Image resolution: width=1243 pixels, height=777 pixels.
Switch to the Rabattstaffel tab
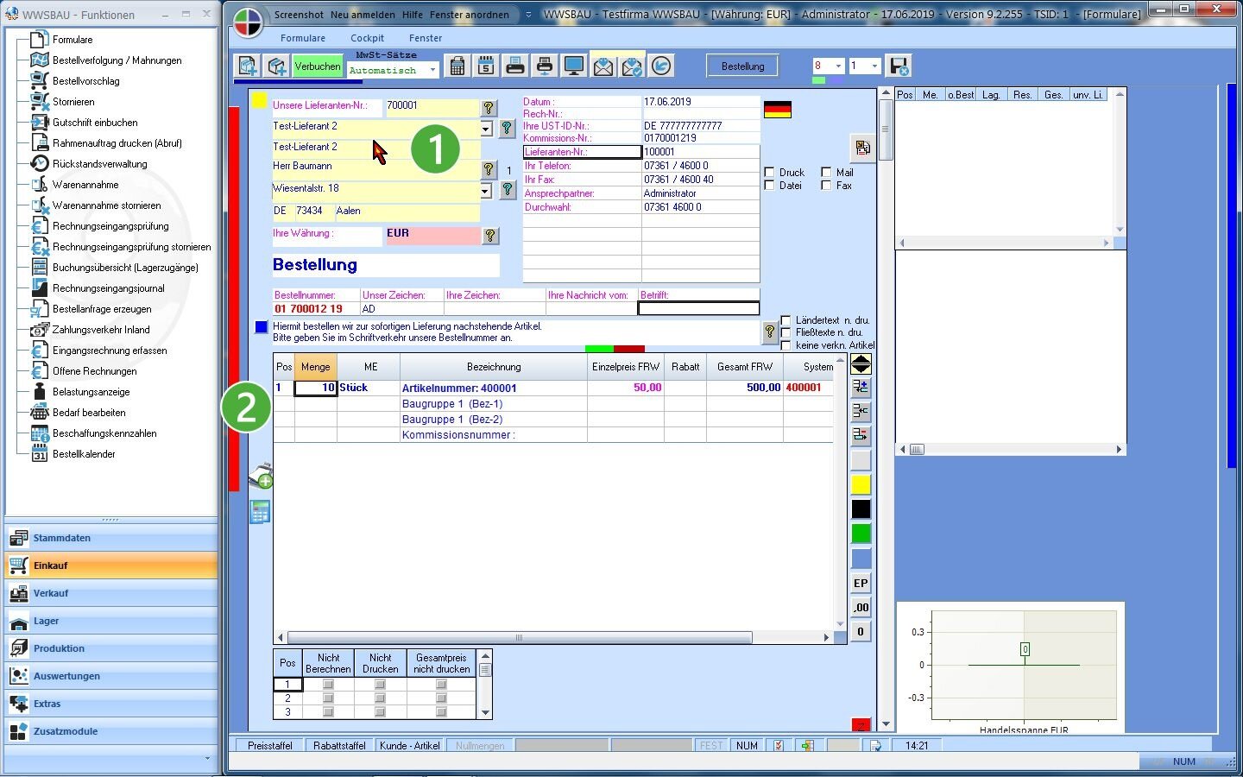coord(339,745)
